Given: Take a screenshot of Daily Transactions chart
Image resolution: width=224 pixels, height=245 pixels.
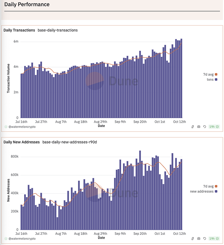Looking at the screenshot, I should (x=199, y=127).
